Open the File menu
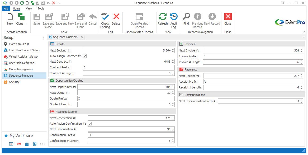308x155 pixels. [x=6, y=8]
